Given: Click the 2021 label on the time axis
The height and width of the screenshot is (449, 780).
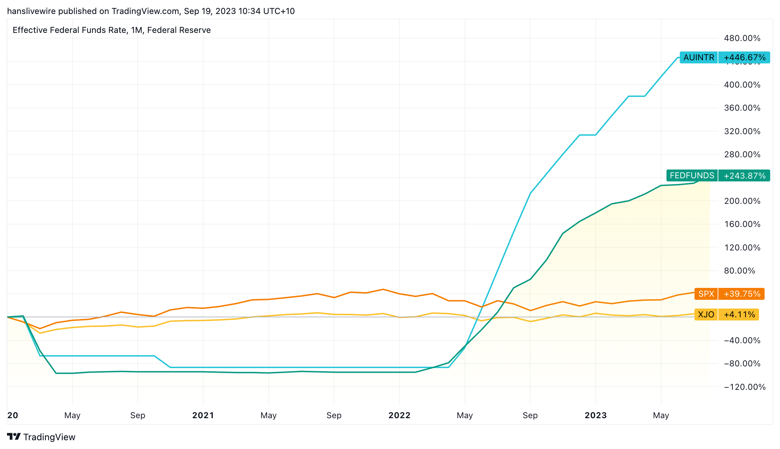Looking at the screenshot, I should [203, 415].
